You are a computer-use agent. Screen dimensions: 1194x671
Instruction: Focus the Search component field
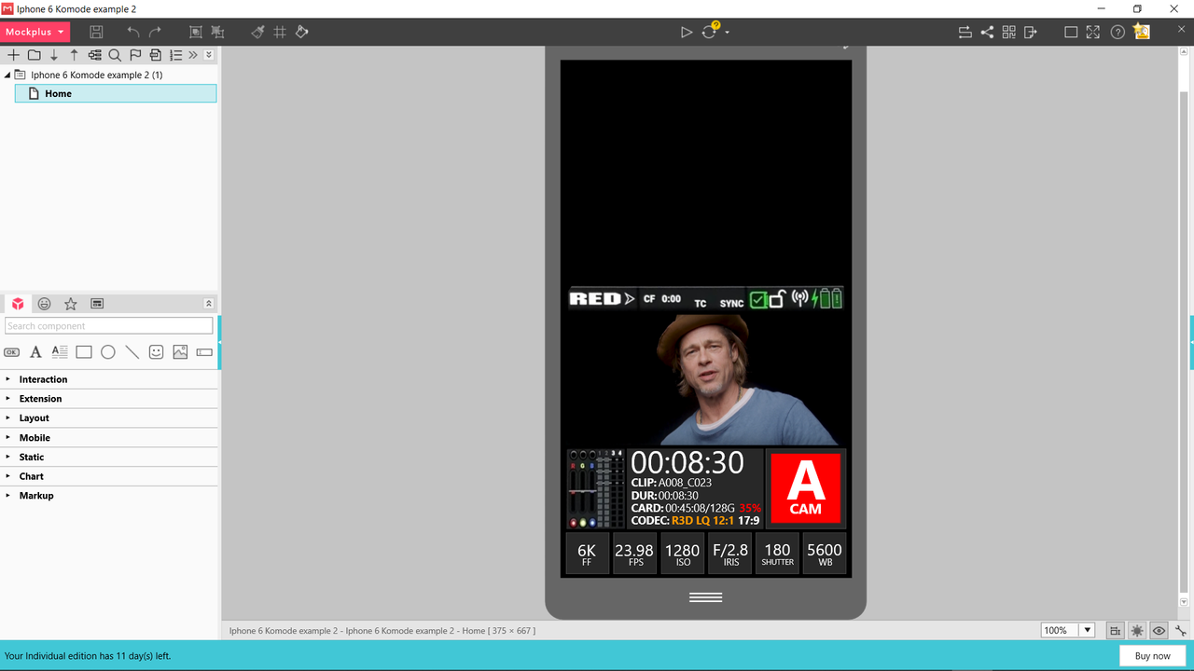click(109, 326)
